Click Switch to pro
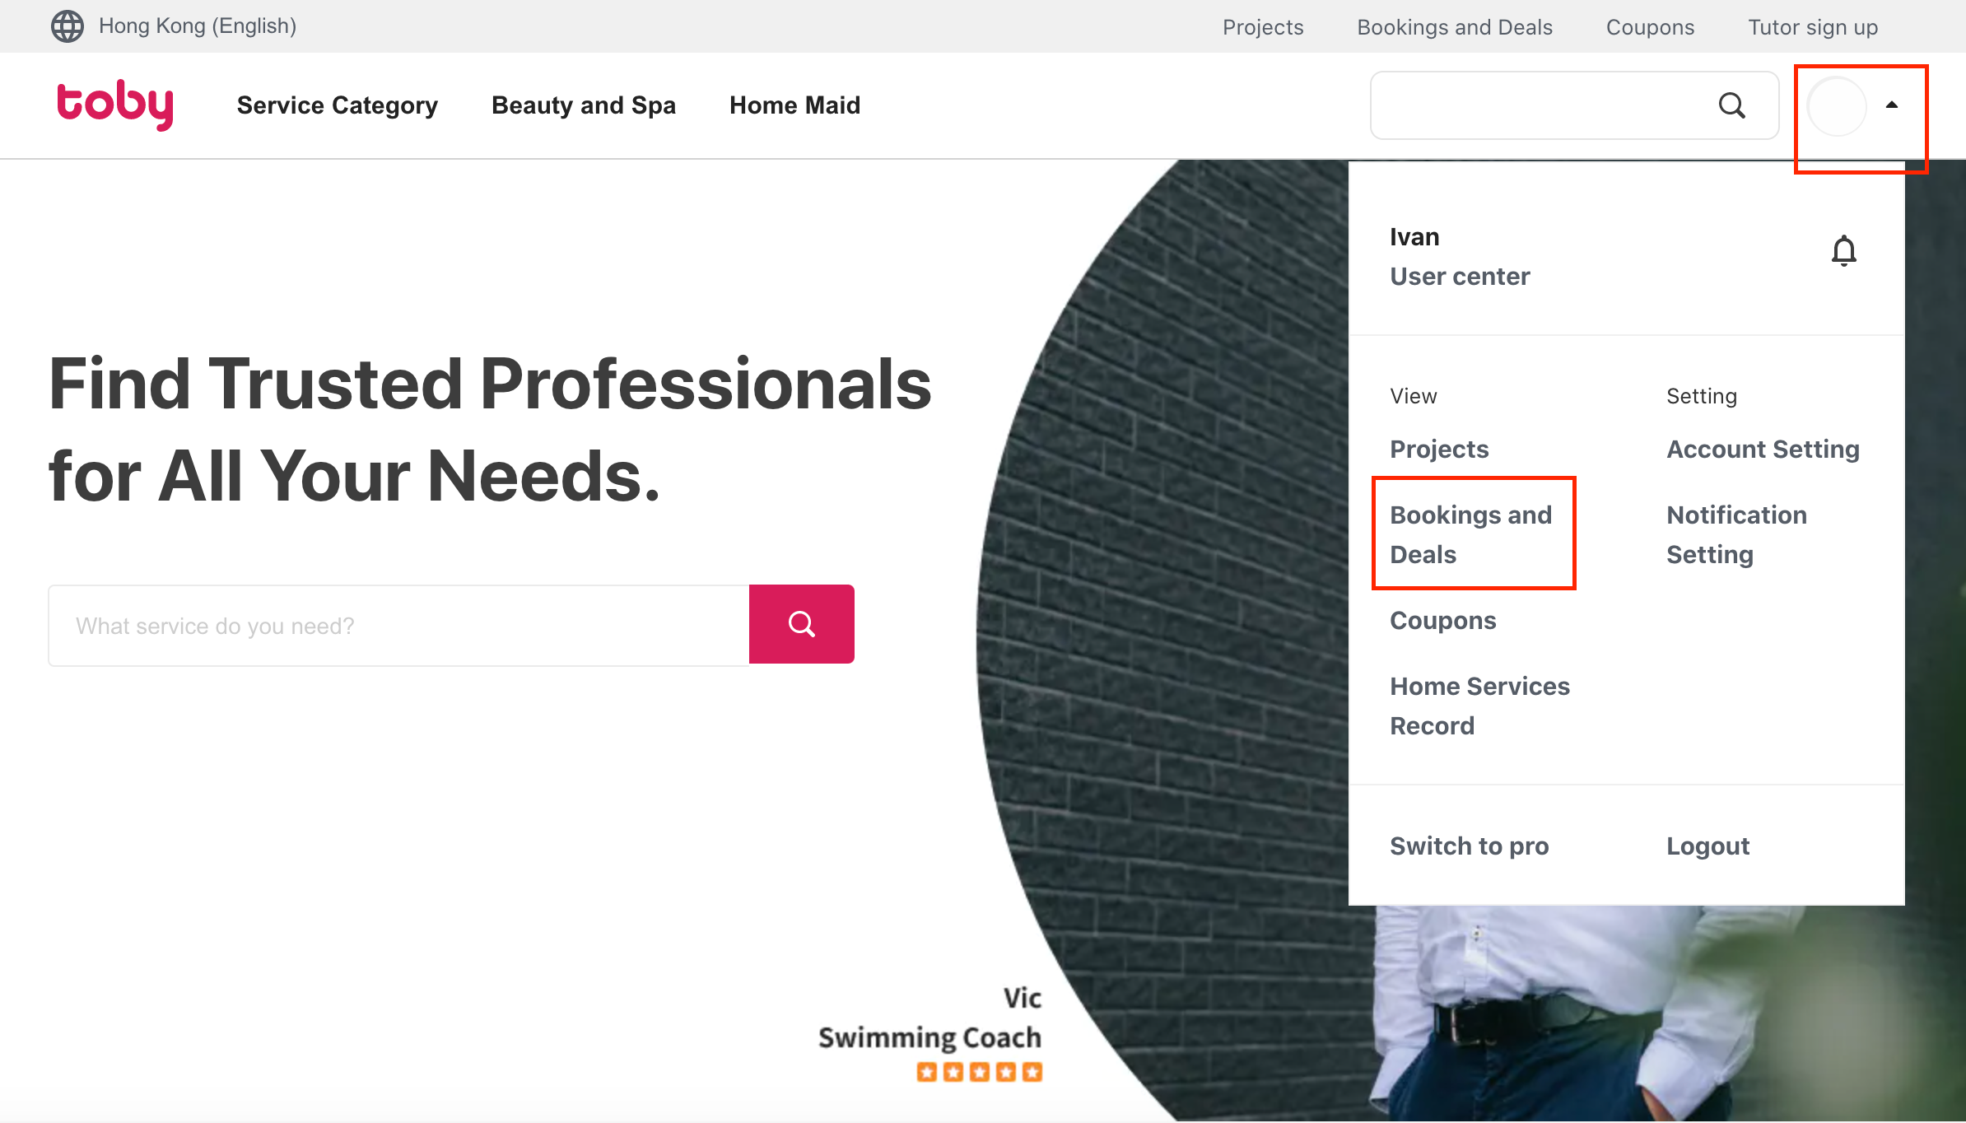 tap(1469, 846)
